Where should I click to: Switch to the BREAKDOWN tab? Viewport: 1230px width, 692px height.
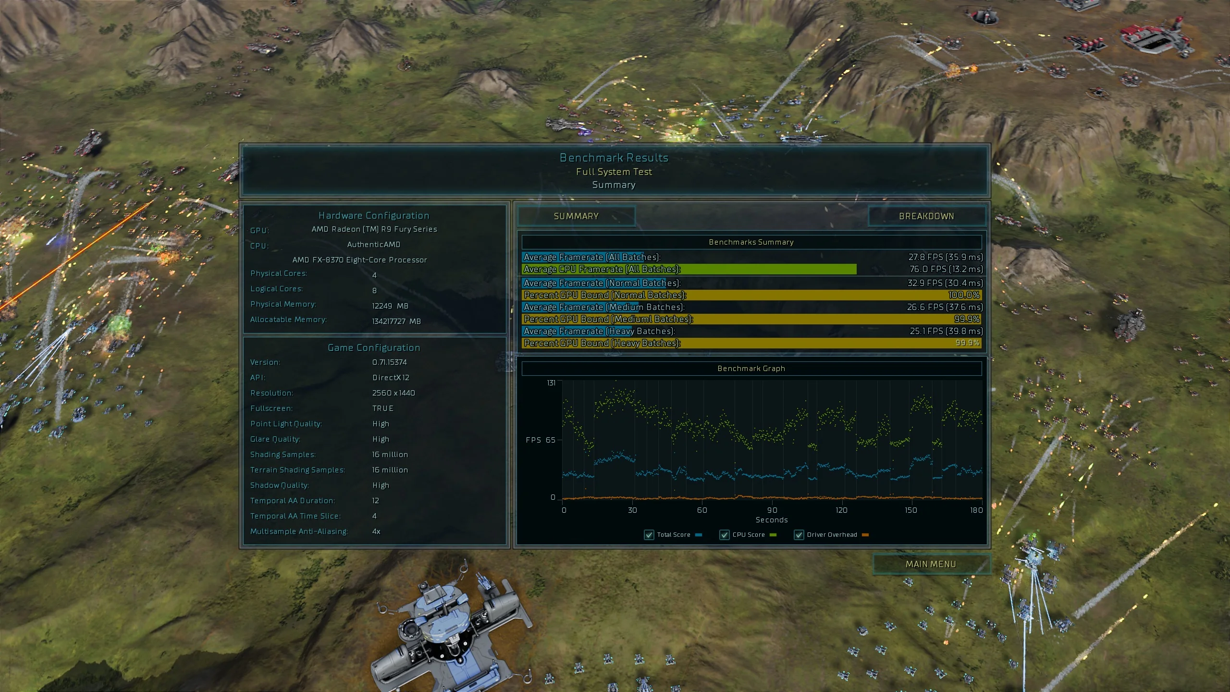pos(926,216)
